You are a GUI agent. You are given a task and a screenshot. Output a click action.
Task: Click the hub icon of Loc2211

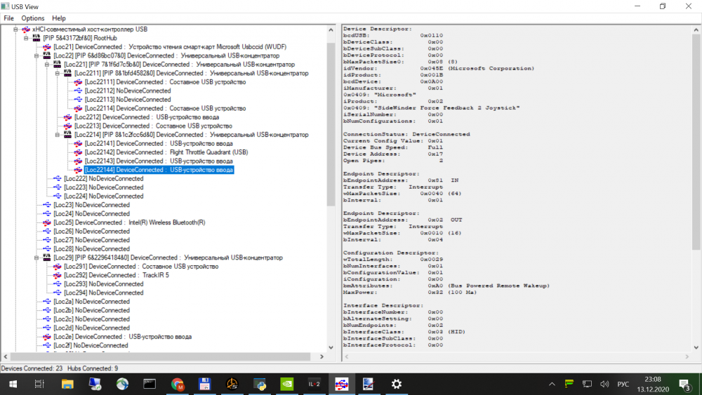tap(67, 73)
